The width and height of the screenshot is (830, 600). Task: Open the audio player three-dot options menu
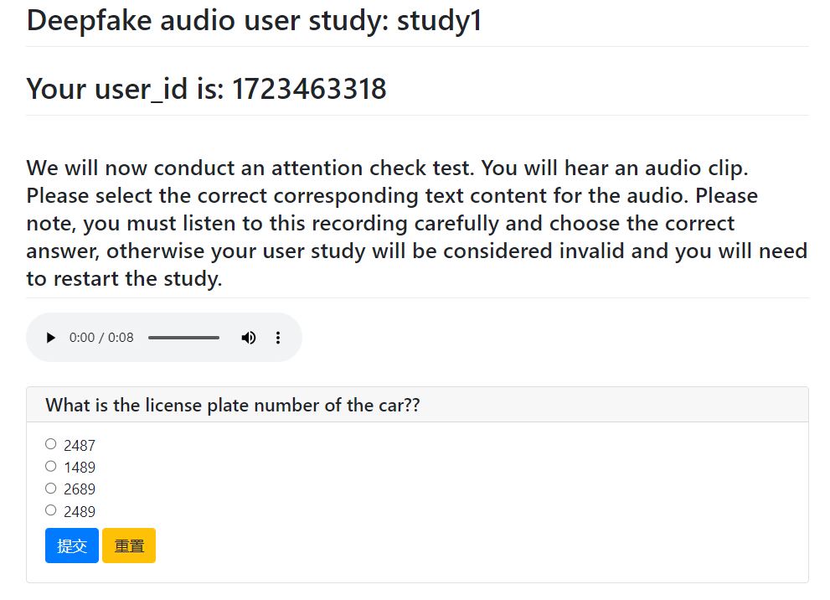[278, 338]
